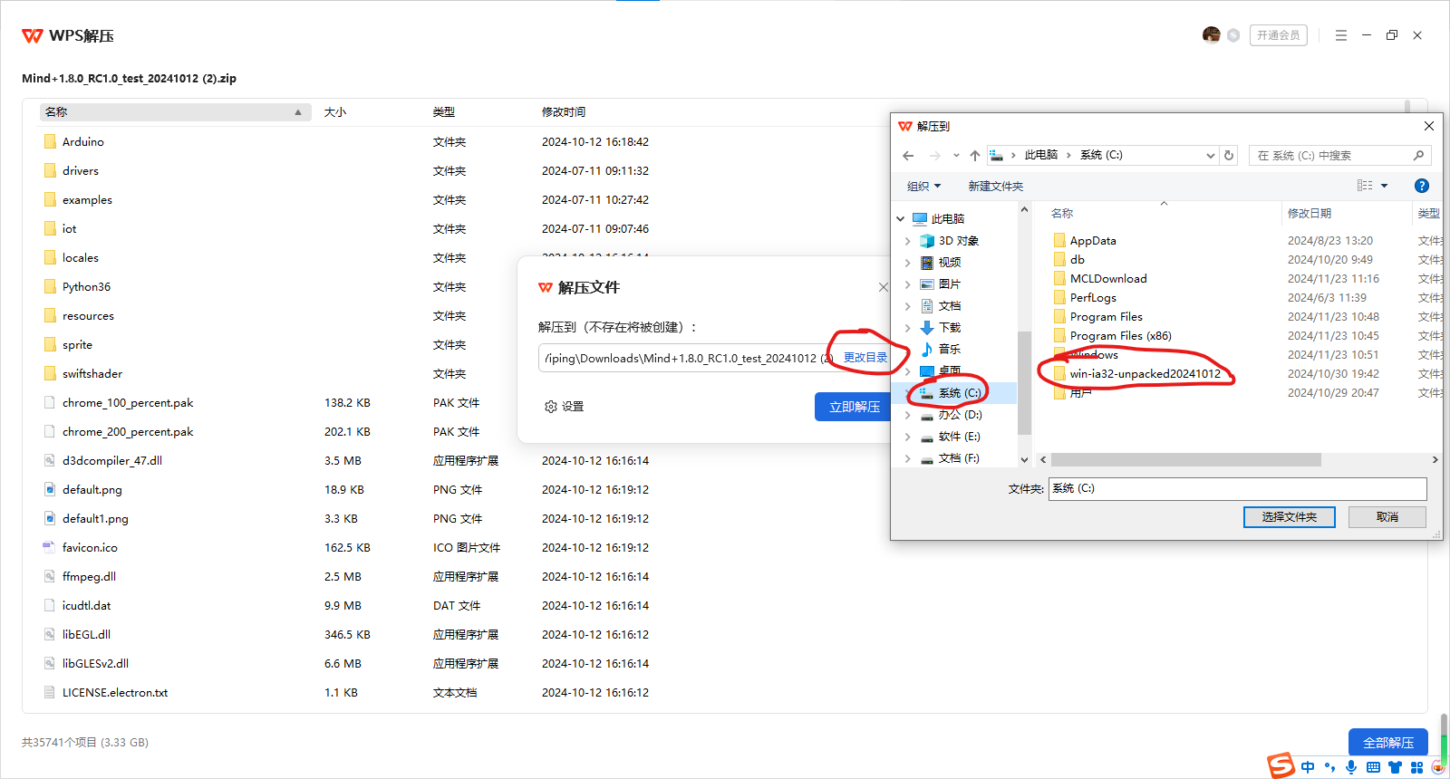The image size is (1450, 779).
Task: Expand the 3D 对象 tree node arrow
Action: pos(908,241)
